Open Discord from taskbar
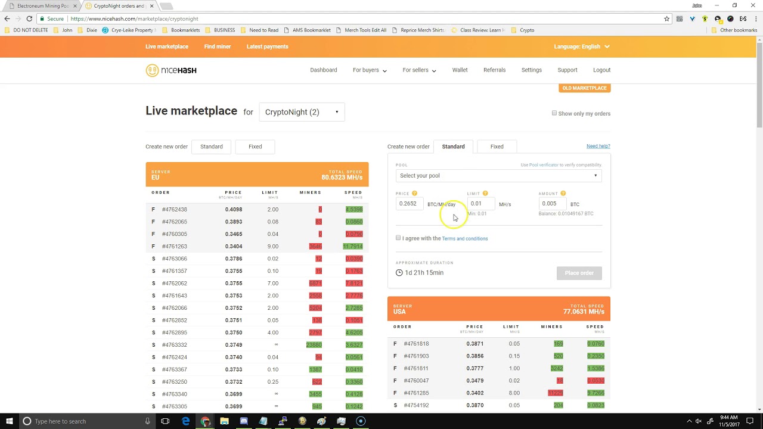The width and height of the screenshot is (763, 429). 244,421
